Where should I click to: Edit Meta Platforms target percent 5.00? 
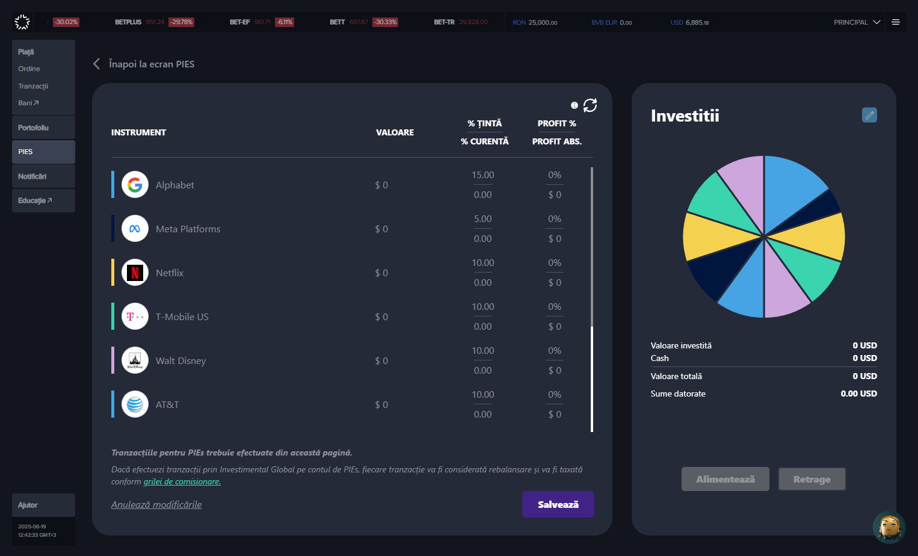(482, 219)
